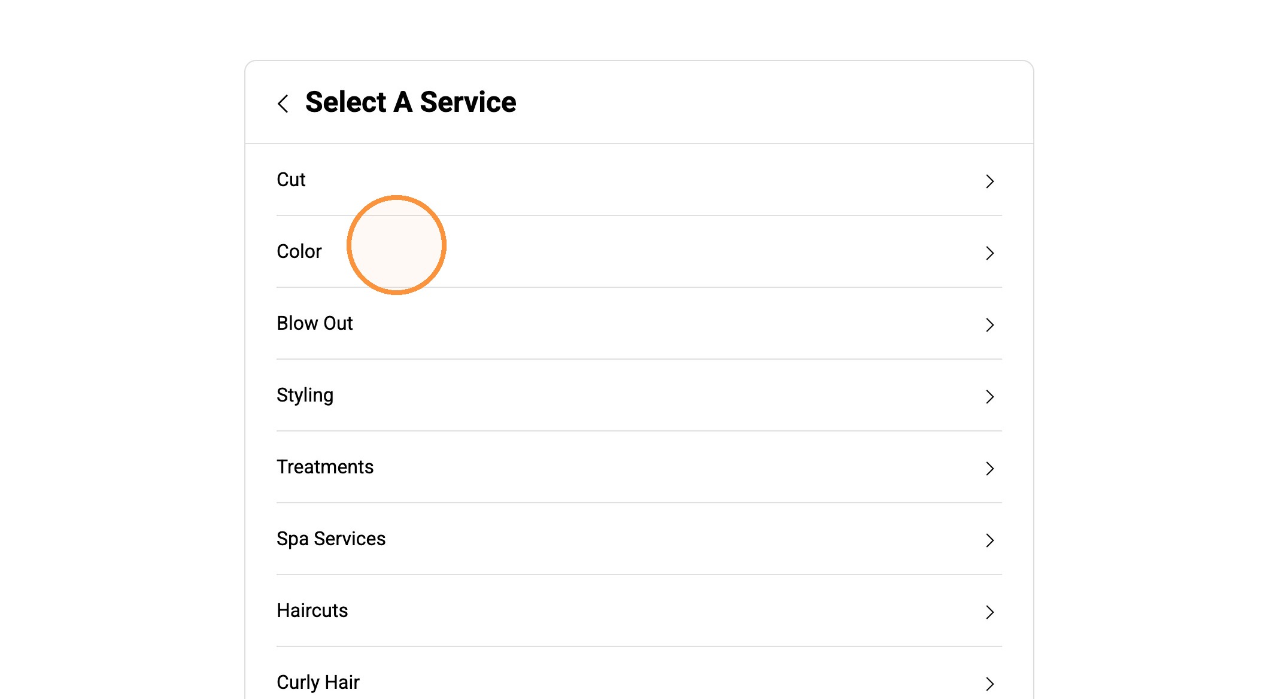Select the Color service label

(x=299, y=251)
